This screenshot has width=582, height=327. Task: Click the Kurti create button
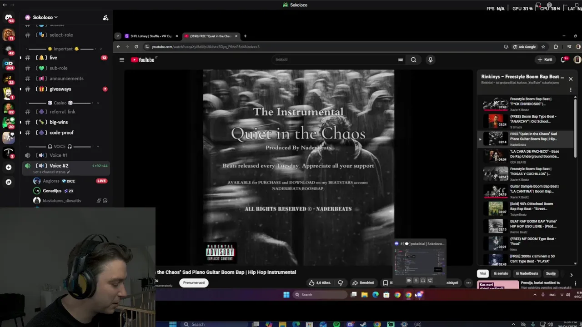(x=545, y=59)
